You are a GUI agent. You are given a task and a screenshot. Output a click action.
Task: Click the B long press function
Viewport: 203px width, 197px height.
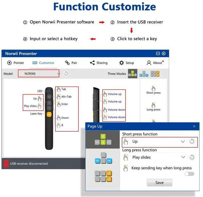pyautogui.click(x=60, y=125)
